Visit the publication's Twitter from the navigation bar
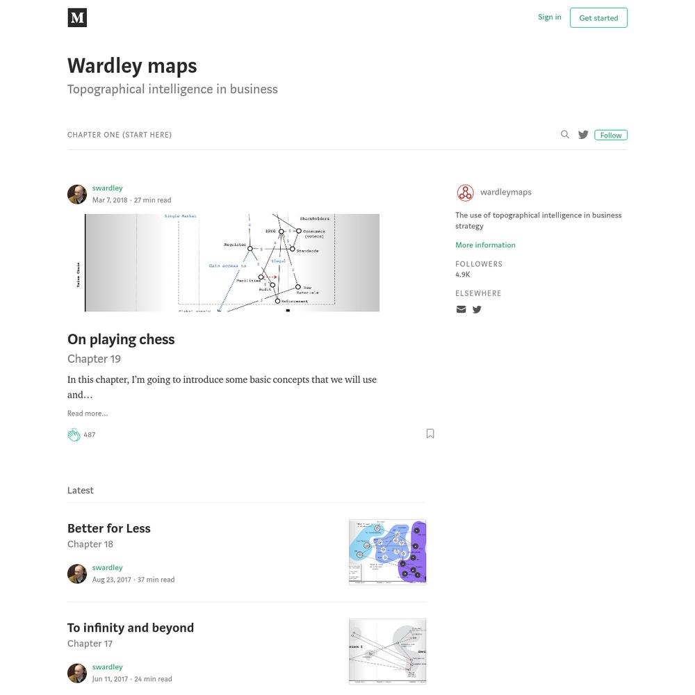Screen dimensions: 695x695 tap(583, 135)
